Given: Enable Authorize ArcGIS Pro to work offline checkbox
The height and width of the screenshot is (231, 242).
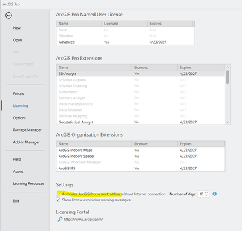Looking at the screenshot, I should coord(58,194).
